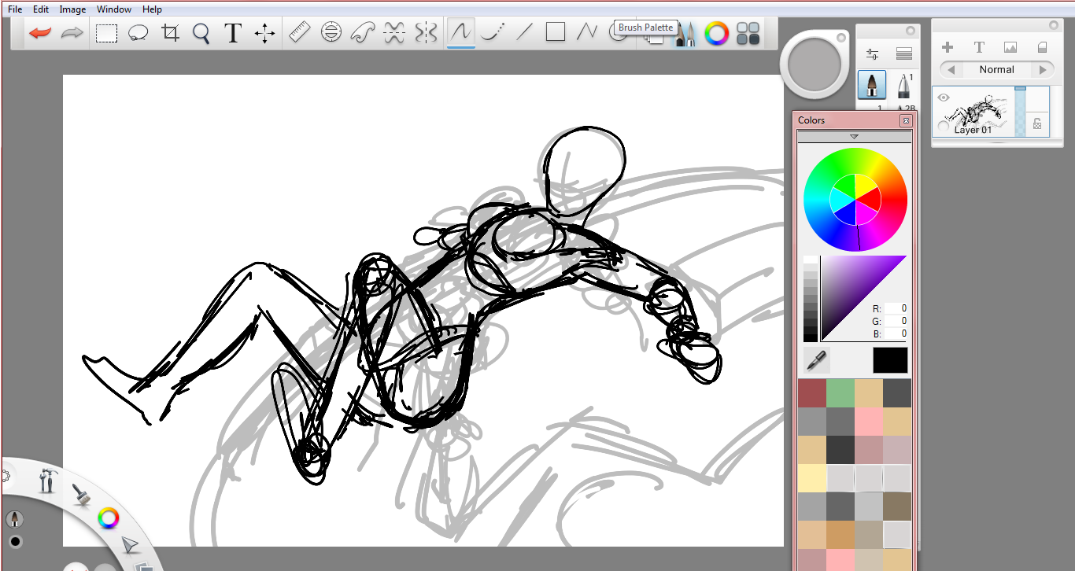Pick the green color swatch
Image resolution: width=1075 pixels, height=571 pixels.
(840, 392)
